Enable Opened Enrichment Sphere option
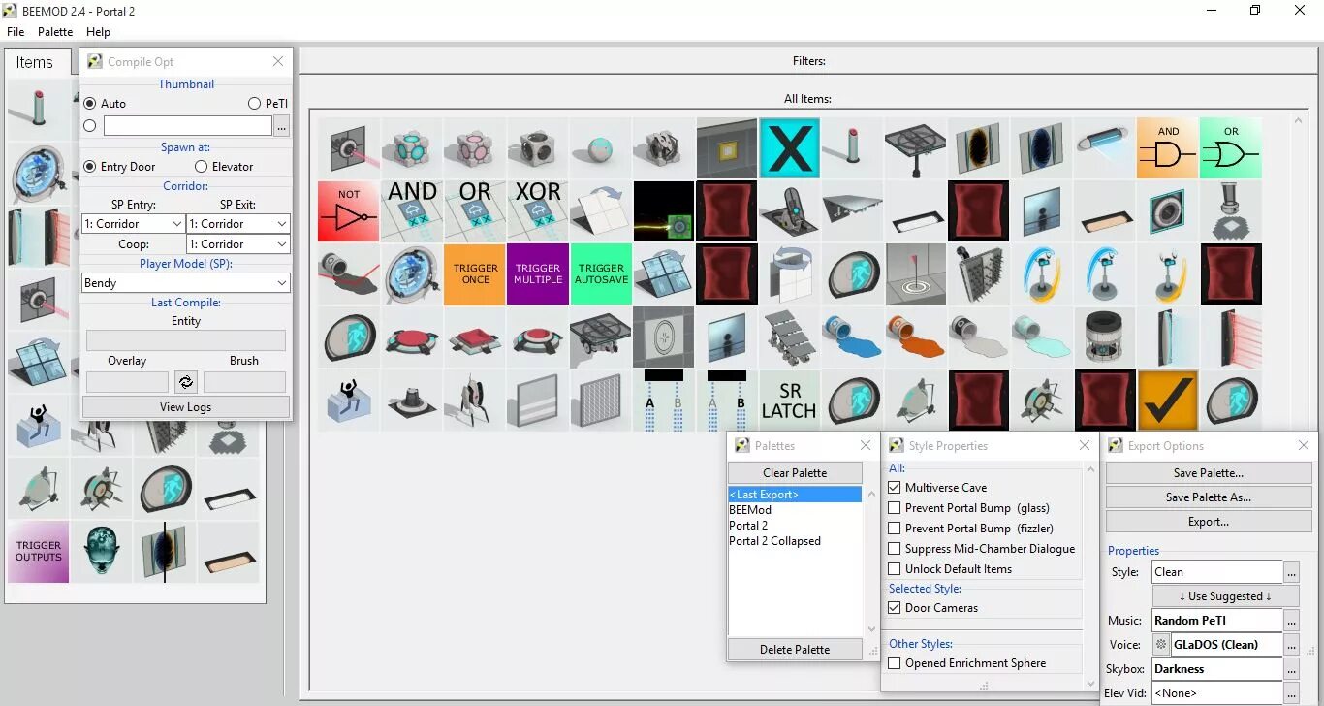Viewport: 1324px width, 706px height. pos(895,663)
